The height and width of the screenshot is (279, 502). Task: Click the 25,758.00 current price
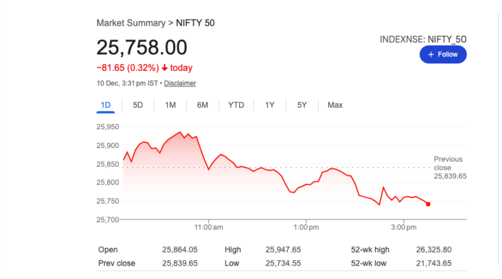pos(141,48)
